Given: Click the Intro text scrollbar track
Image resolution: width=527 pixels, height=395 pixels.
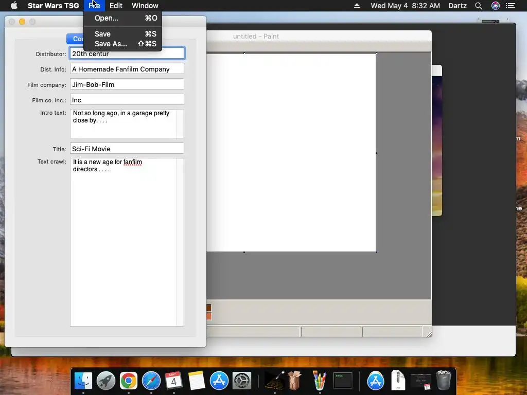Looking at the screenshot, I should [x=180, y=123].
